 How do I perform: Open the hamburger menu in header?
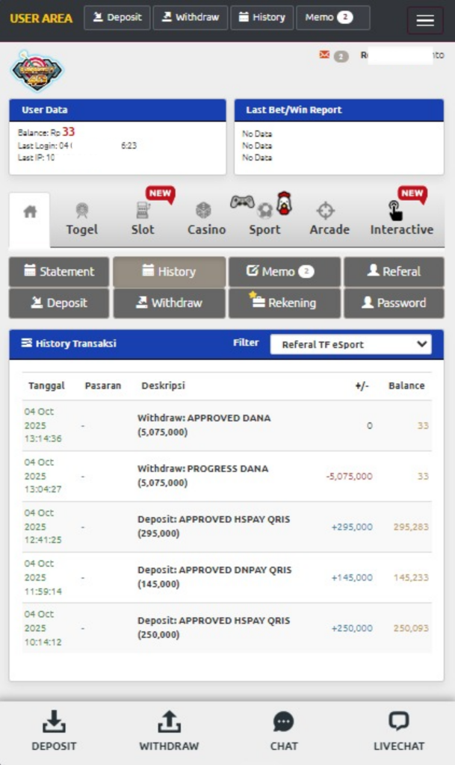pyautogui.click(x=424, y=20)
